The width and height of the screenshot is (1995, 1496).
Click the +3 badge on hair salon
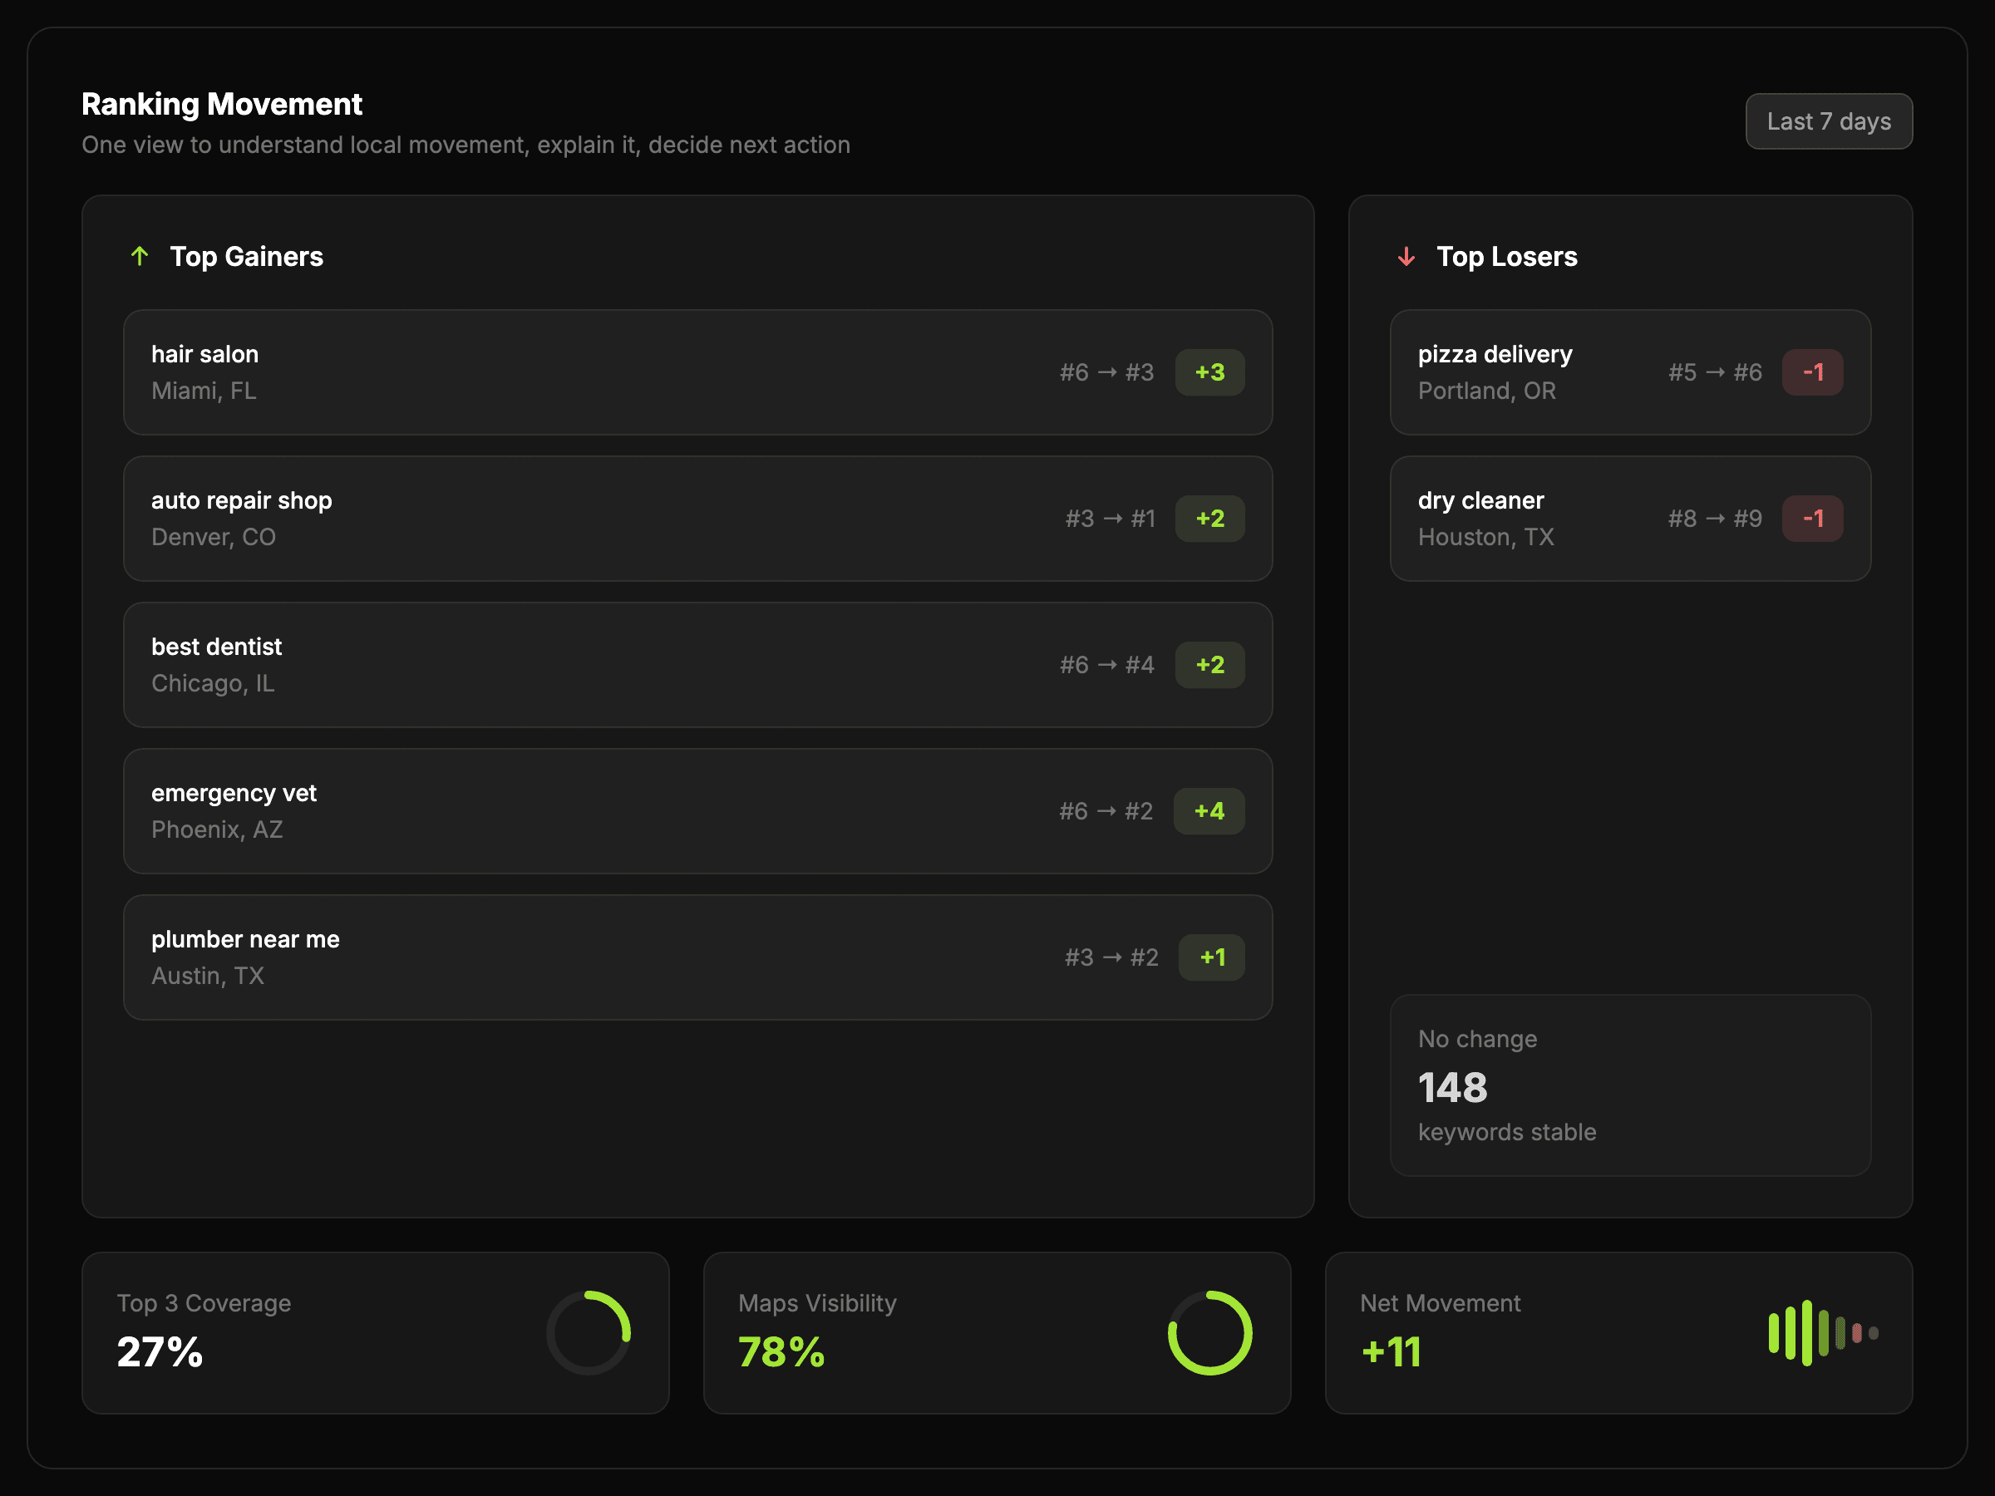(x=1209, y=372)
